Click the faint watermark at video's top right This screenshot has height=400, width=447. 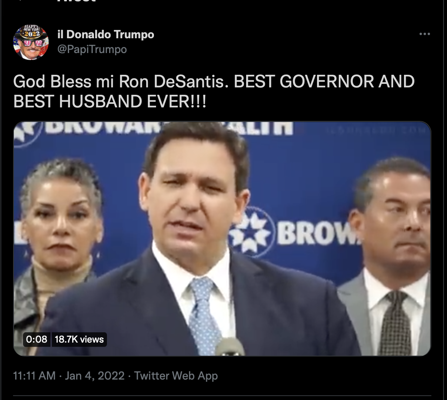[x=375, y=130]
